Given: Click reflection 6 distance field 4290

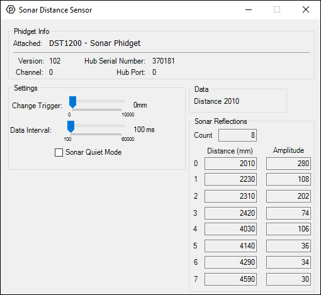Looking at the screenshot, I should (230, 262).
